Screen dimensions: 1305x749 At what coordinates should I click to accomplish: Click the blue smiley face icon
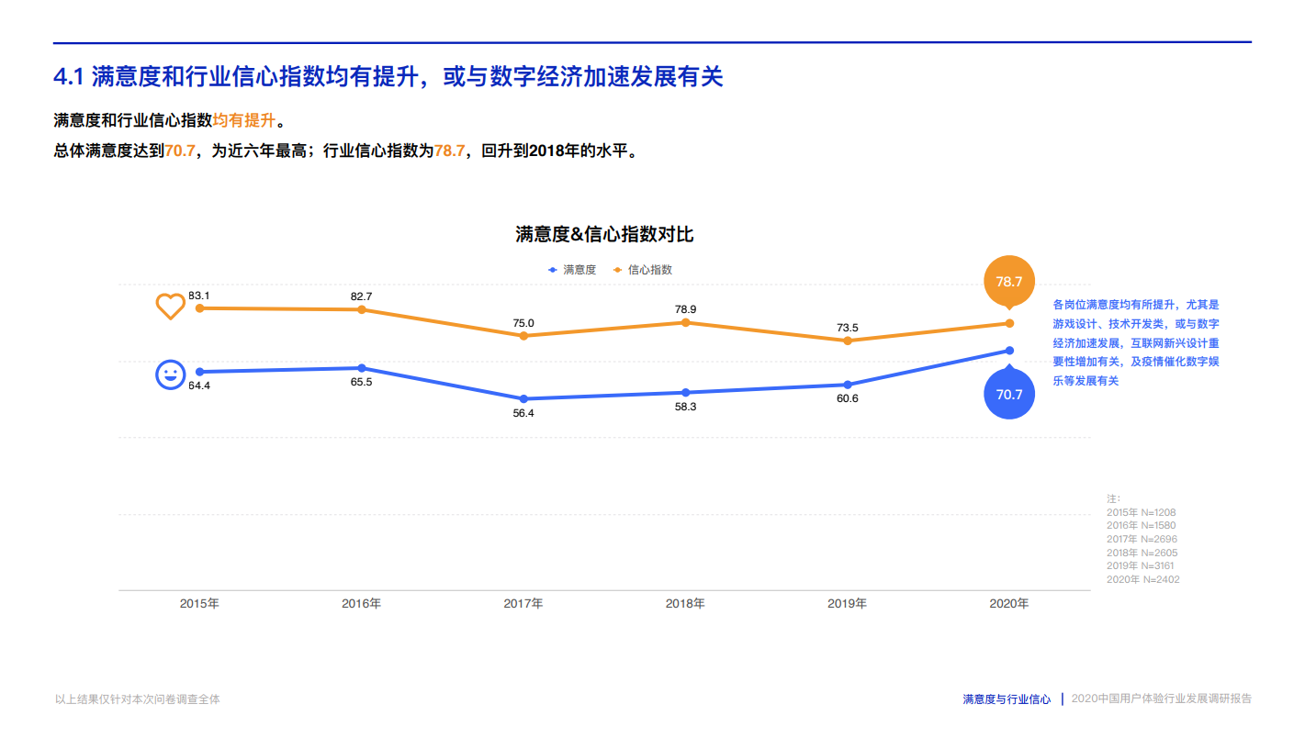point(170,374)
